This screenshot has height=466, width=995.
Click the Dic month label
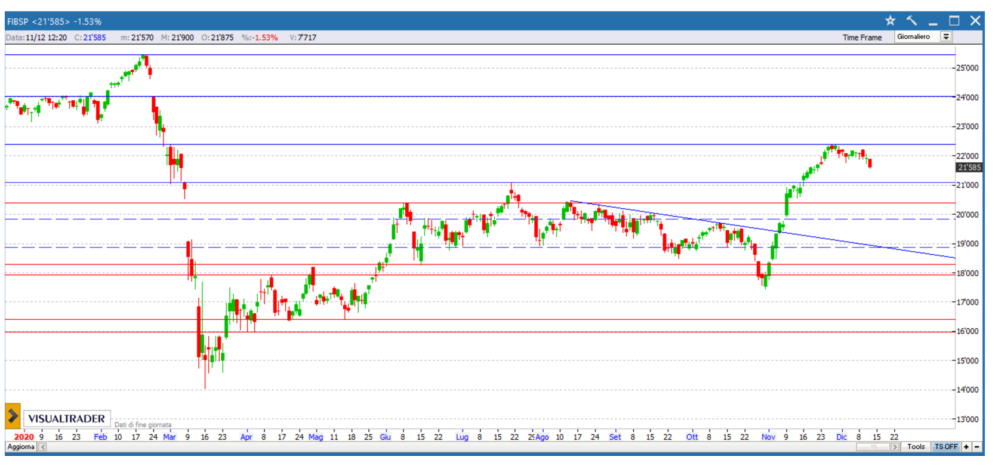tap(842, 437)
